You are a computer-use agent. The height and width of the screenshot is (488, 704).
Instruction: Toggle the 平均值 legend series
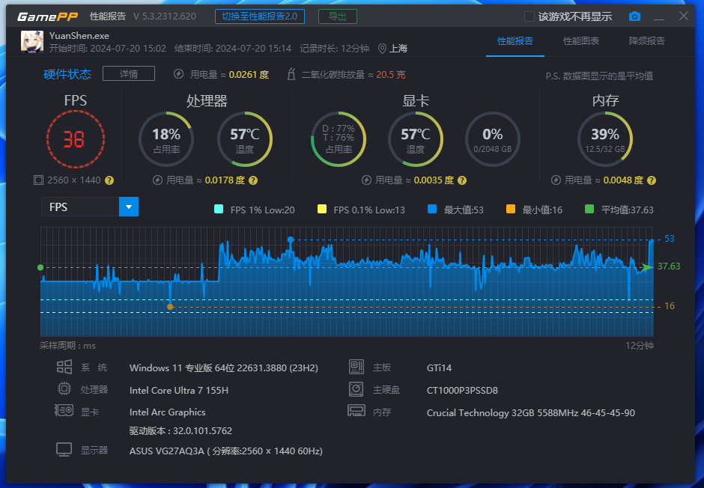(589, 210)
